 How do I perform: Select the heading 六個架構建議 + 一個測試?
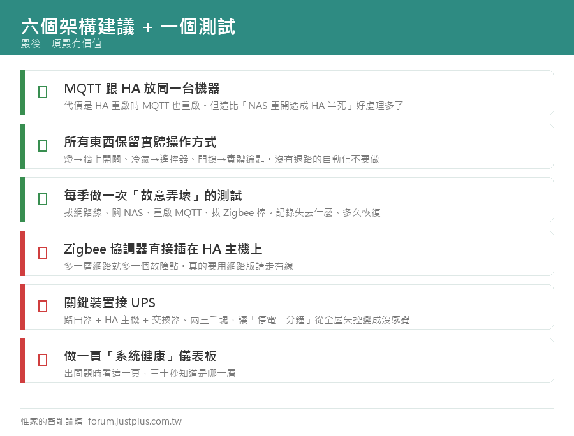[x=128, y=27]
